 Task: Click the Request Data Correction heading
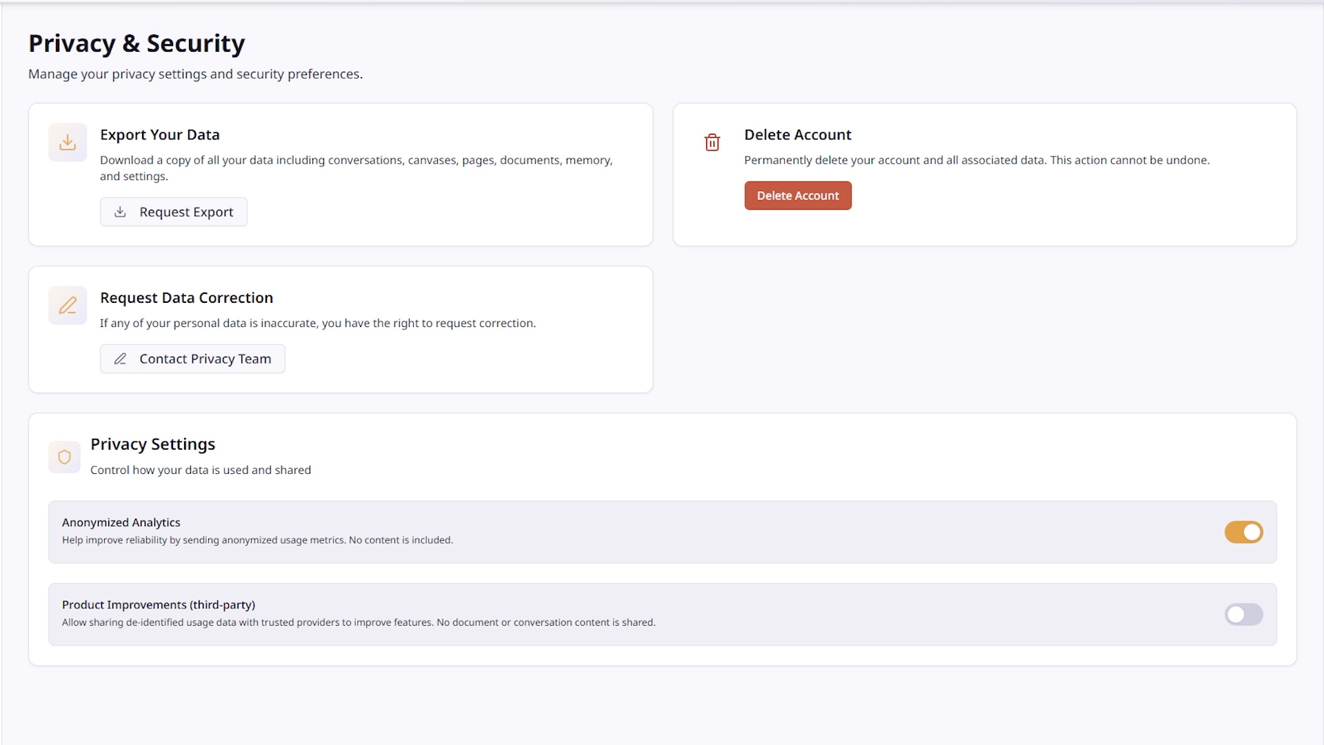(x=186, y=297)
